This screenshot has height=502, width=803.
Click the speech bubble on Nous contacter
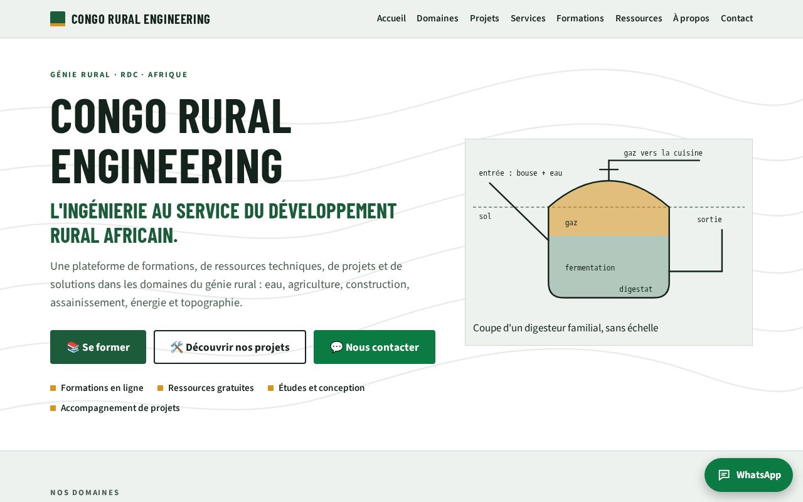336,347
